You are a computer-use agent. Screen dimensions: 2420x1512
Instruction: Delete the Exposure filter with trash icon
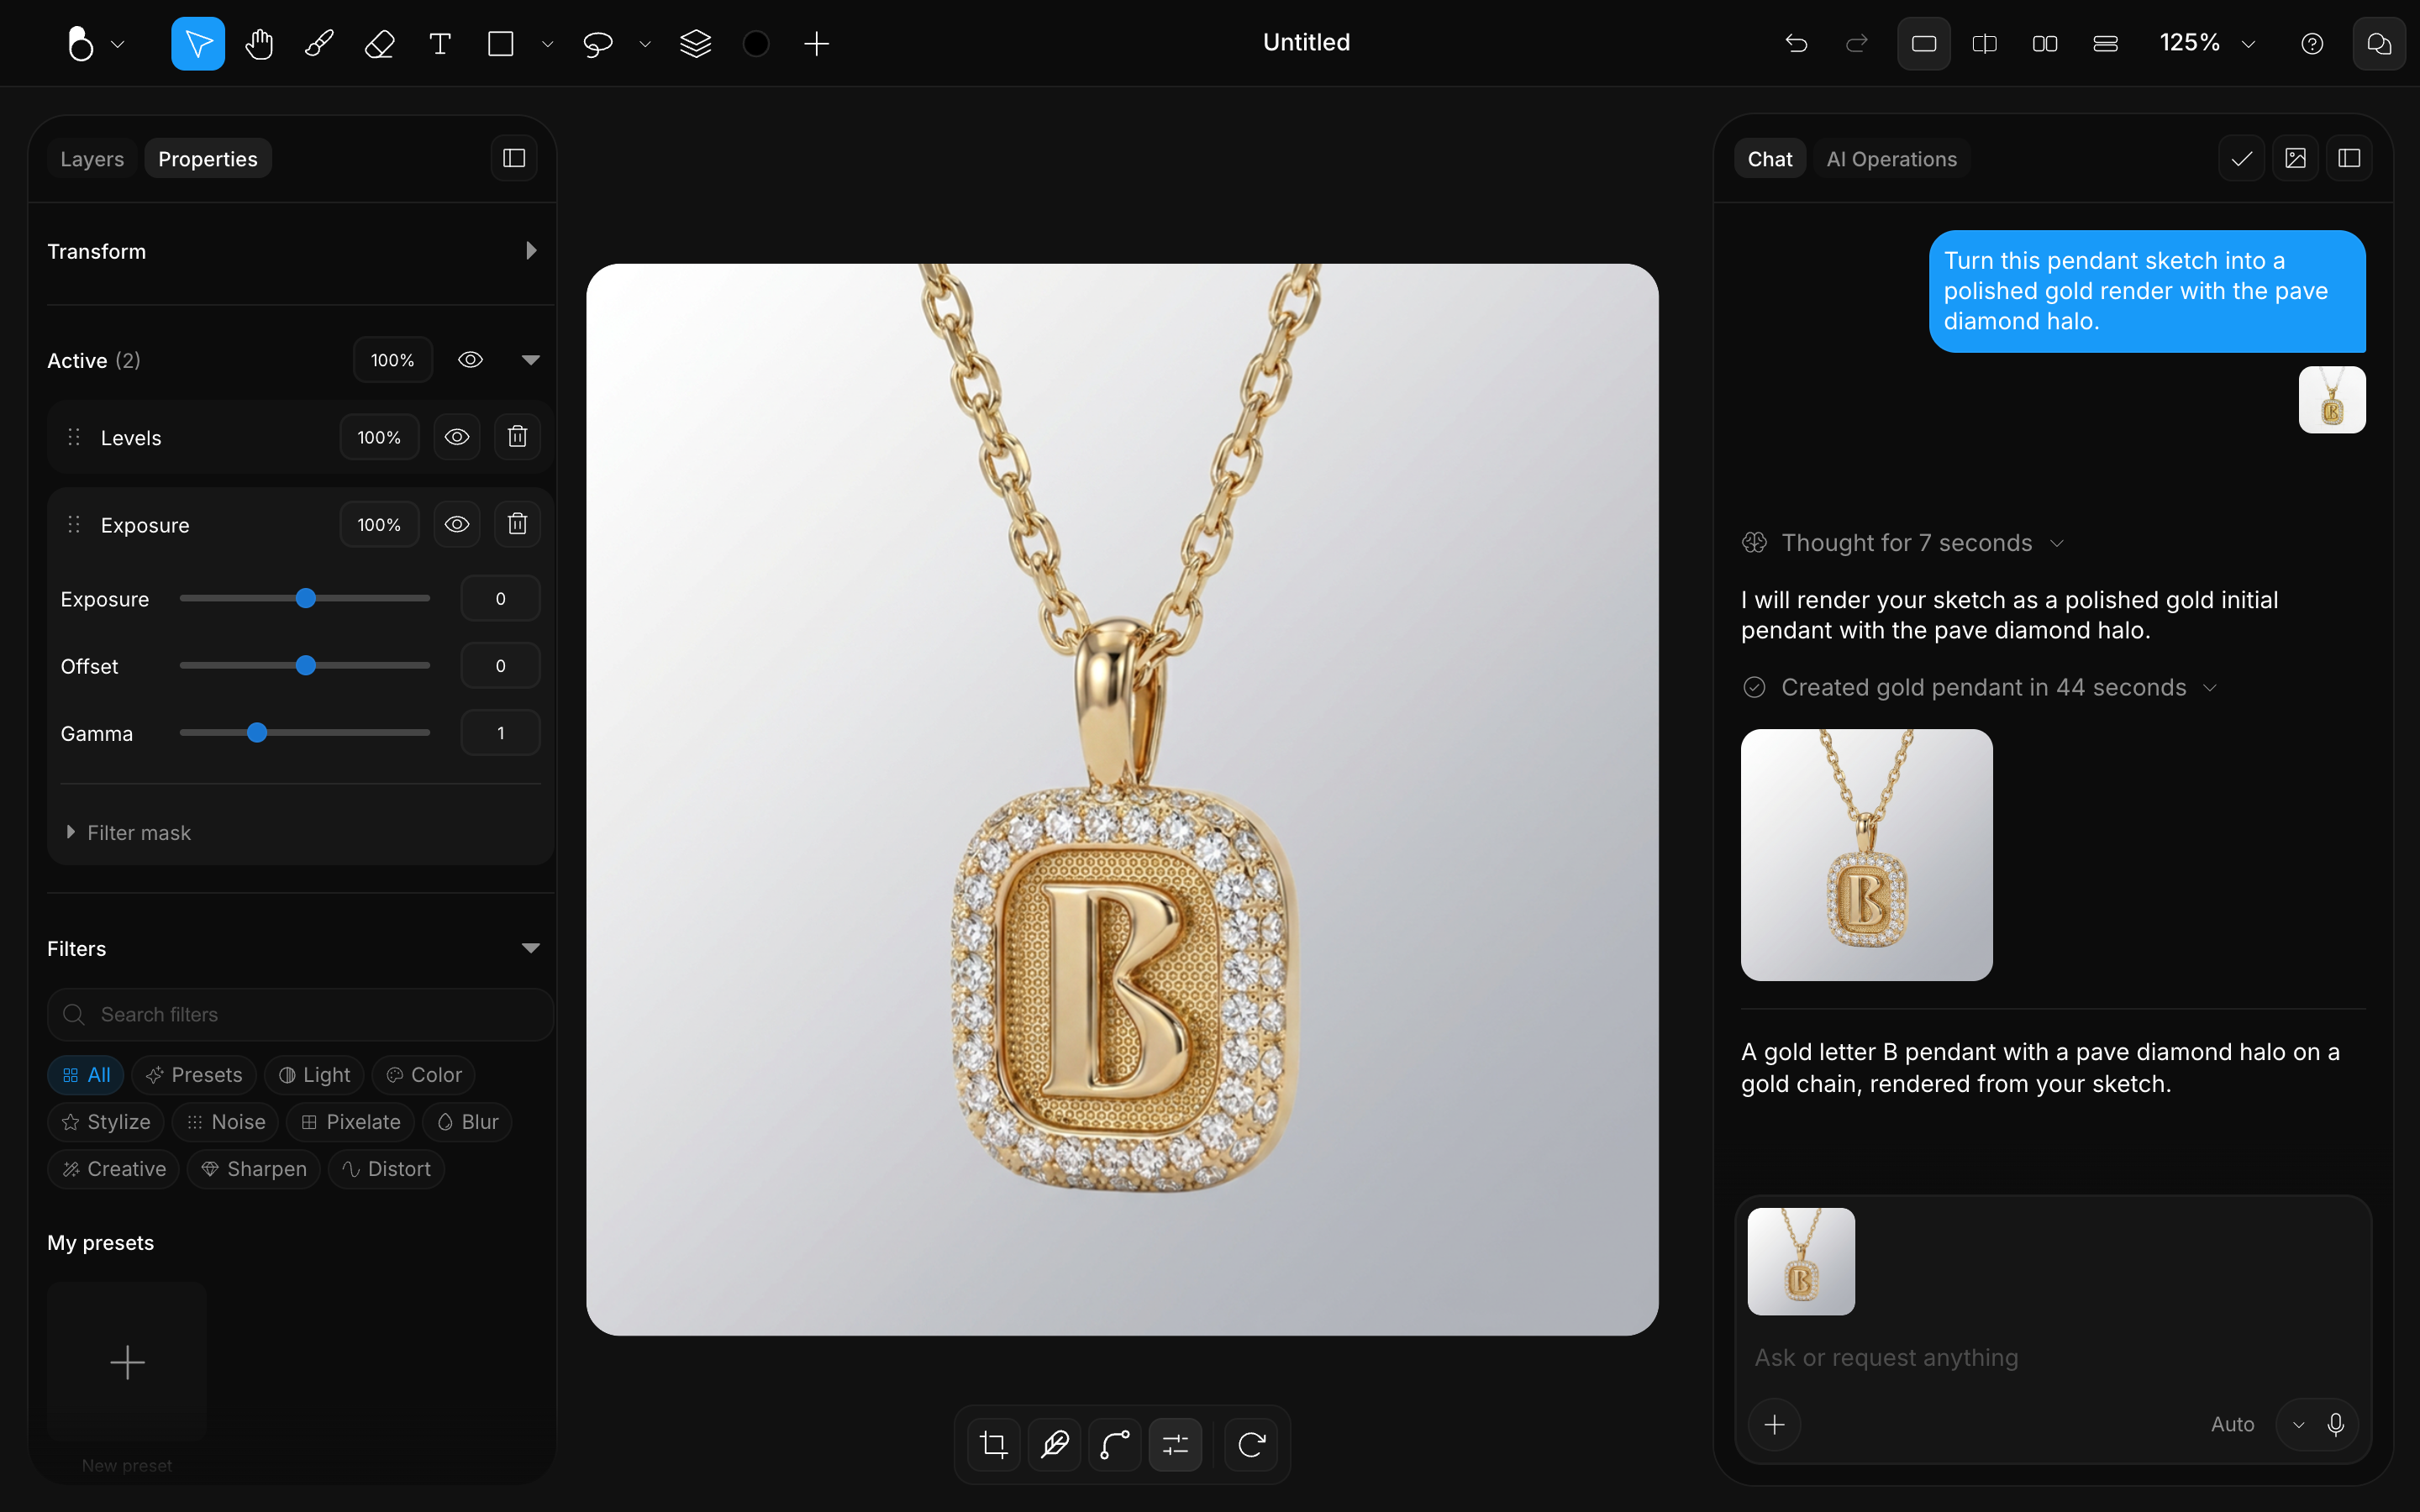(517, 524)
